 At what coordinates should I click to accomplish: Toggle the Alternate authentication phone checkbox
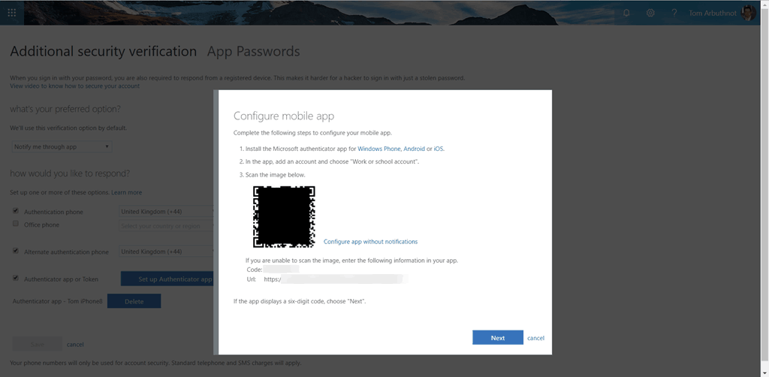click(x=16, y=251)
